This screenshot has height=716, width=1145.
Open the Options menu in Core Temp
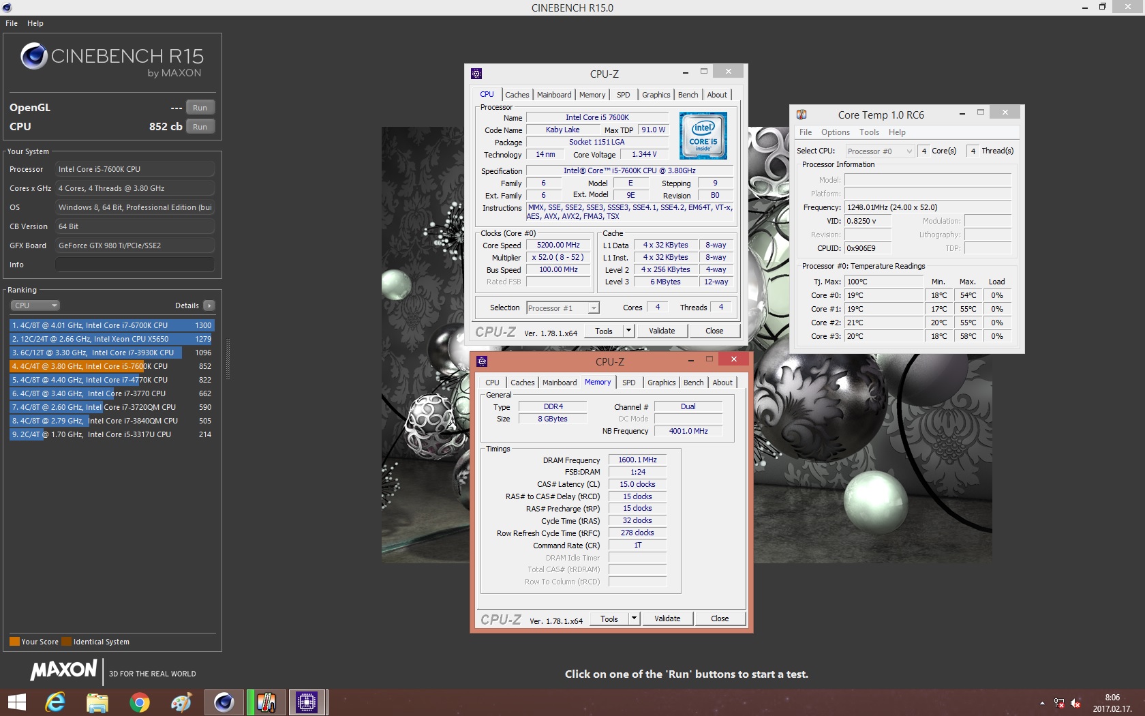tap(836, 132)
